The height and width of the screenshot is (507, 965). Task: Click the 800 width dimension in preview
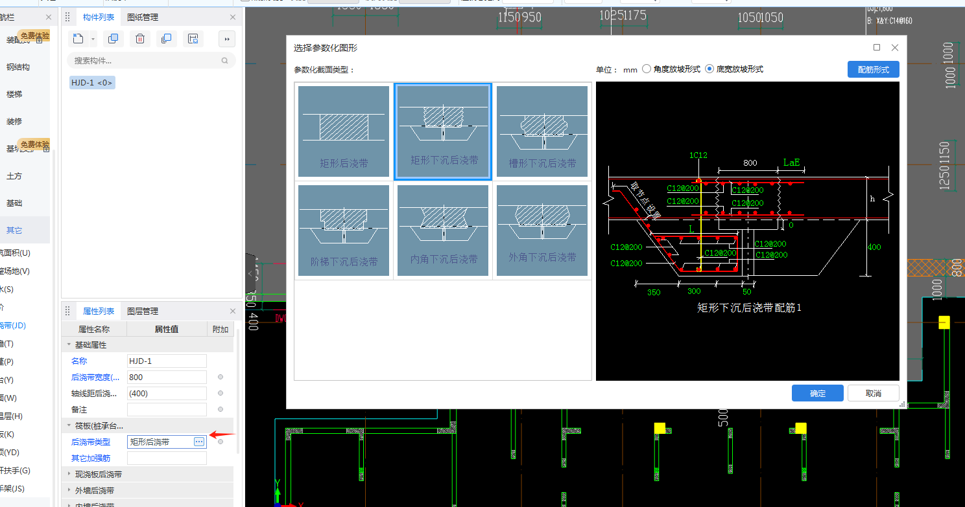(x=750, y=163)
